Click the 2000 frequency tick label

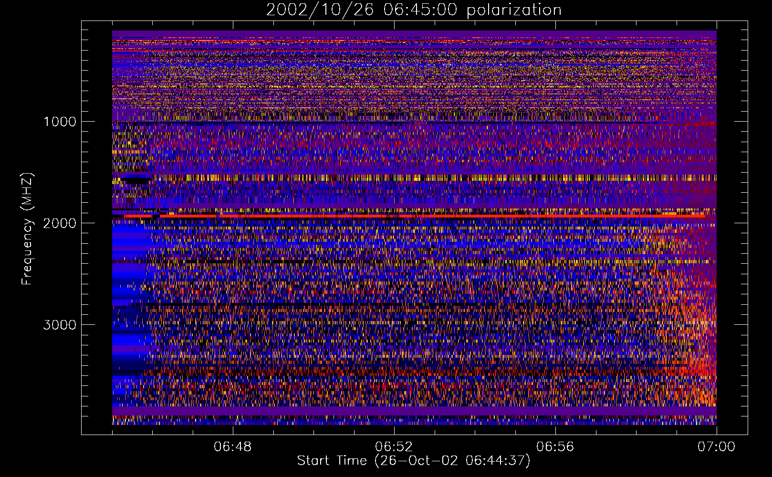[x=60, y=223]
